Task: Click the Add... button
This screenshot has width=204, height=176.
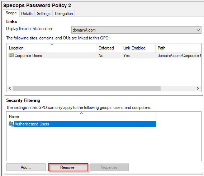Action: tap(26, 167)
